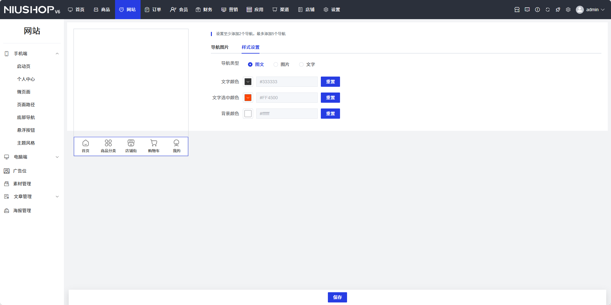
Task: Open the 文字选中颜色 orange color swatch
Action: (248, 98)
